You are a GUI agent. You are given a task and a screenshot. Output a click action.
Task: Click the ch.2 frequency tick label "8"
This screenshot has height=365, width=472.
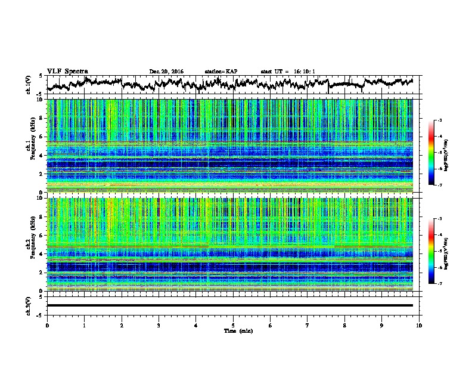tap(42, 217)
